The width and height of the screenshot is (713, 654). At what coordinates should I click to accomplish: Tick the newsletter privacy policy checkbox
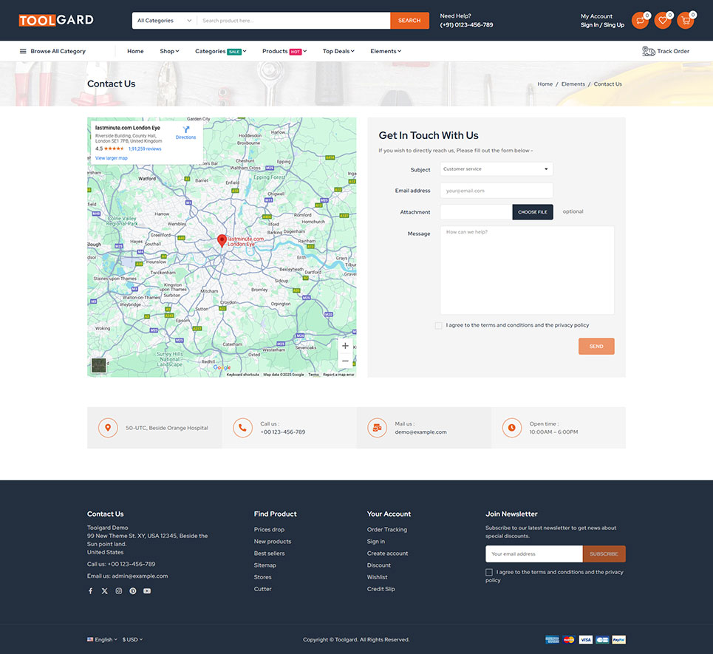(489, 572)
